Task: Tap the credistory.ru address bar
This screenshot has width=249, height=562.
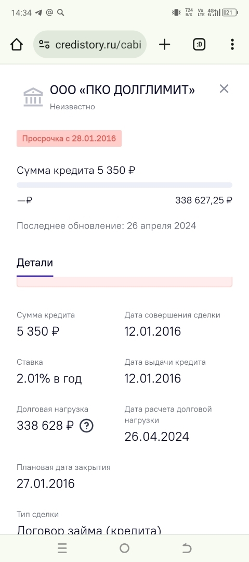Action: (90, 44)
